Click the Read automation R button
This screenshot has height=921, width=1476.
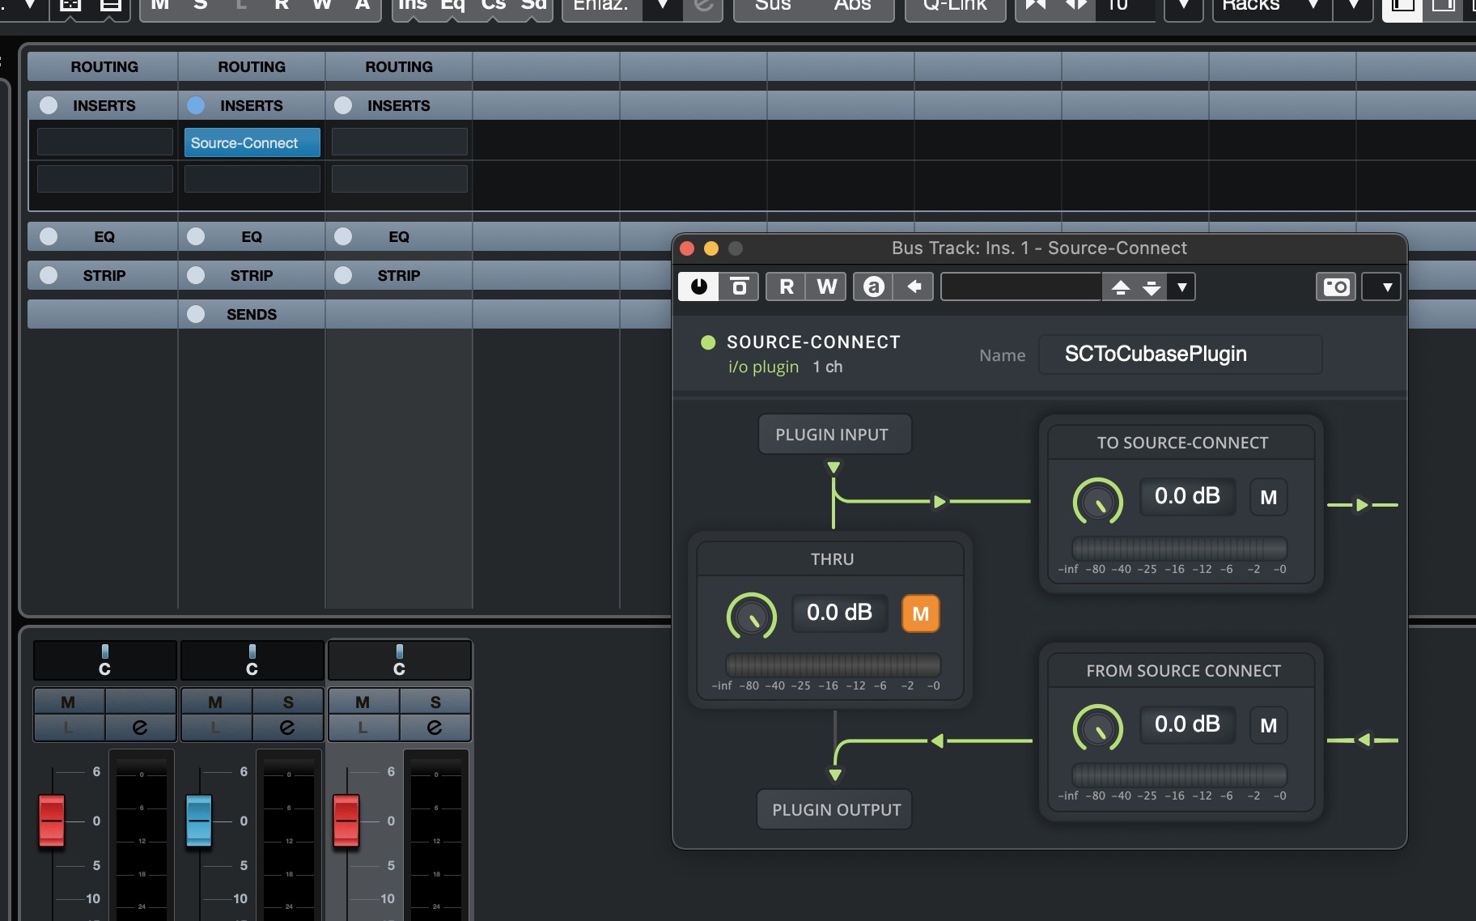point(786,286)
